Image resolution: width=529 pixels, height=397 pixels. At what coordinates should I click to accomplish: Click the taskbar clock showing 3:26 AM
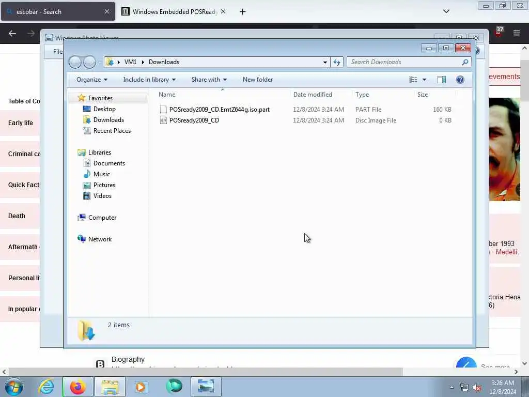503,387
